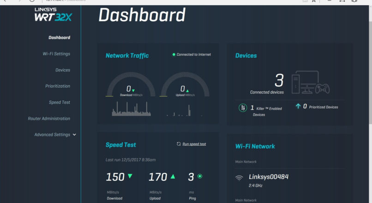Click the download traffic gauge

(x=131, y=84)
